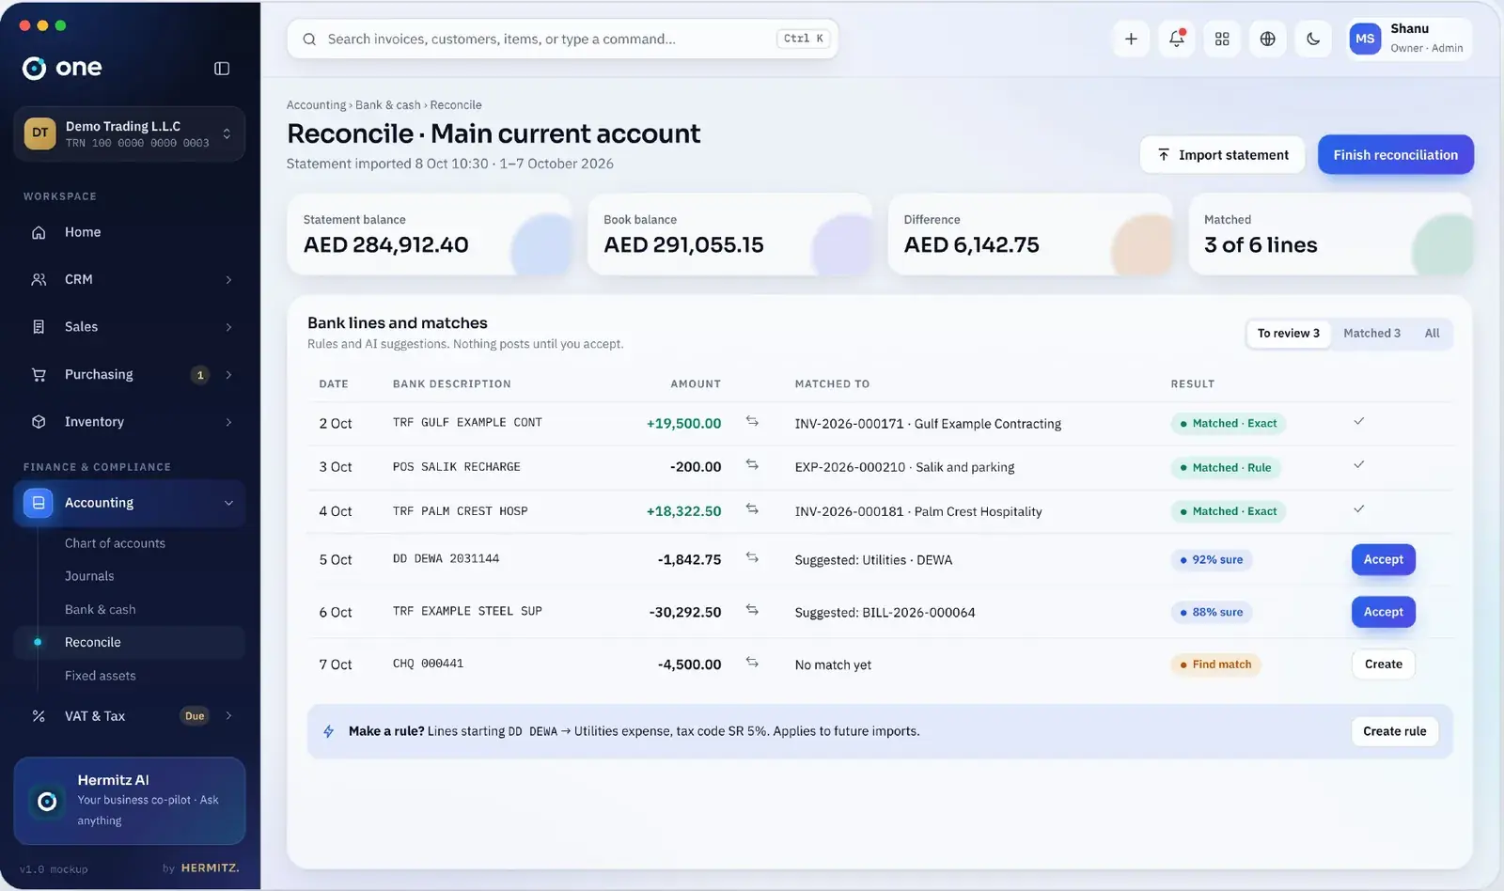Open Bank & cash in sidebar
This screenshot has height=891, width=1504.
[x=100, y=610]
